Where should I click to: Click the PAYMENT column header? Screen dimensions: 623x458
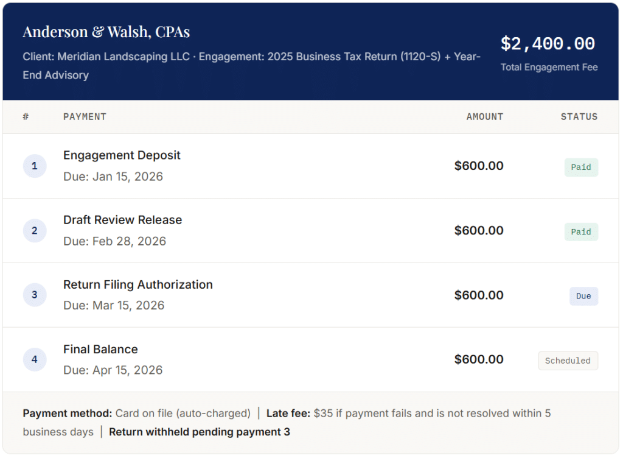point(85,117)
